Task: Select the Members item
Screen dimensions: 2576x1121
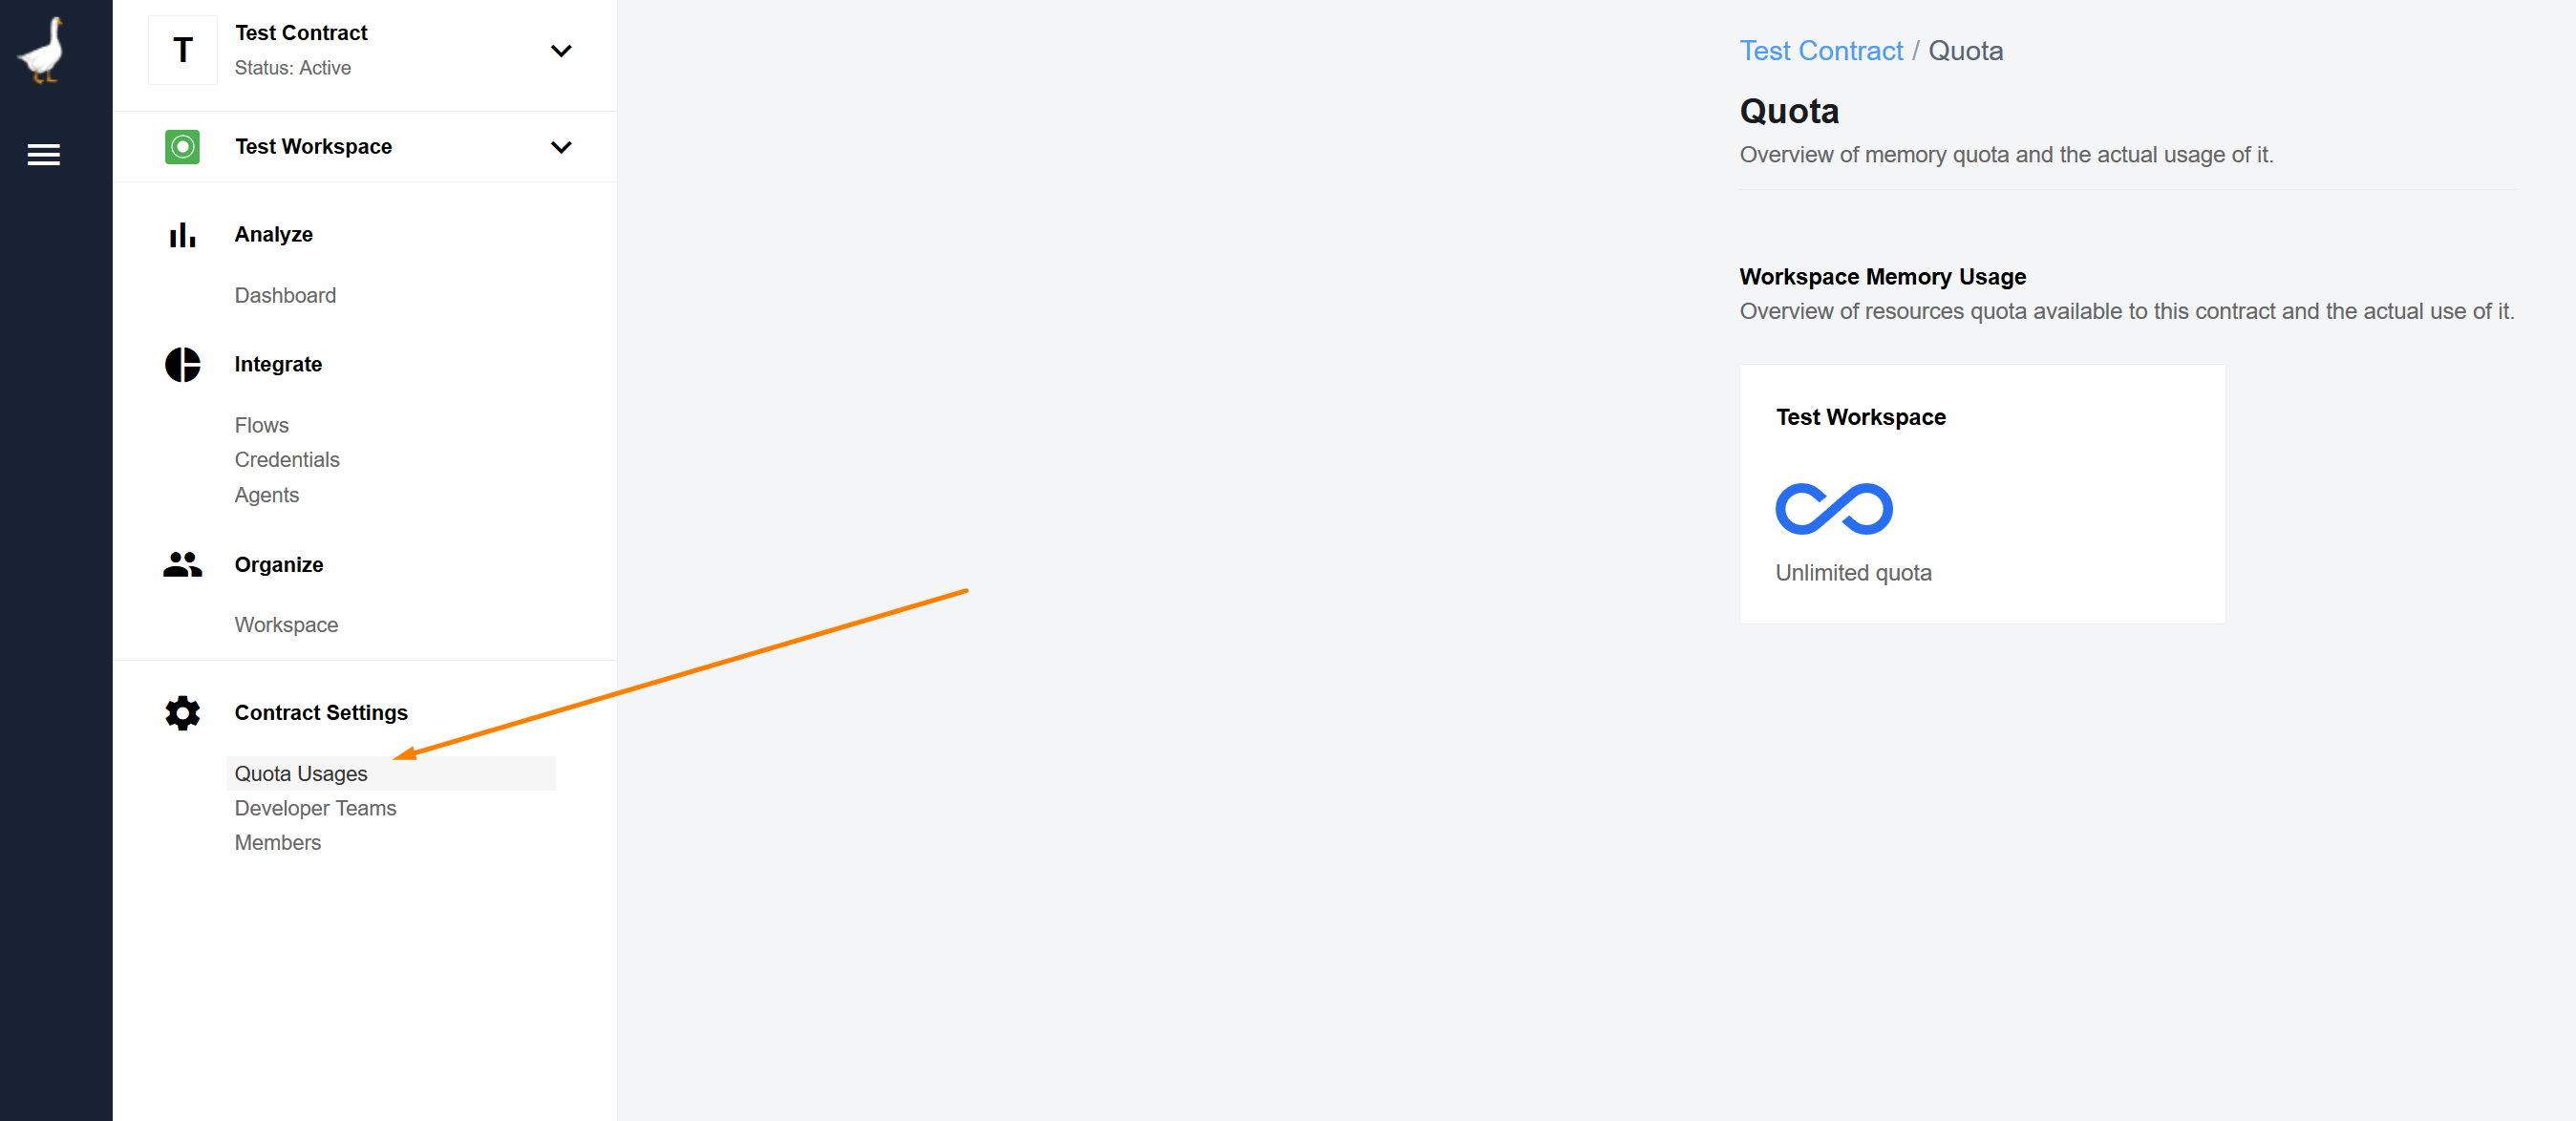Action: (276, 842)
